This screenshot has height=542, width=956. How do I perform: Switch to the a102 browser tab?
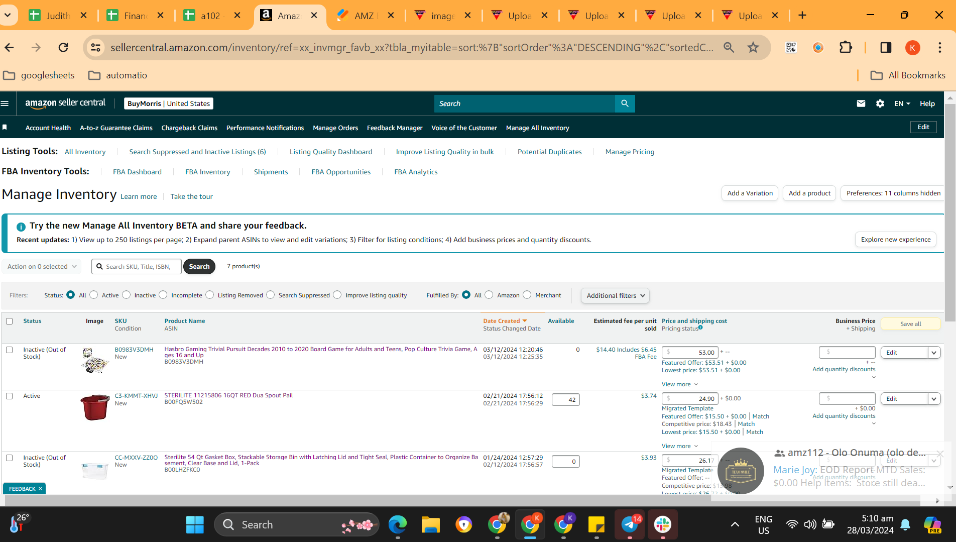(211, 16)
